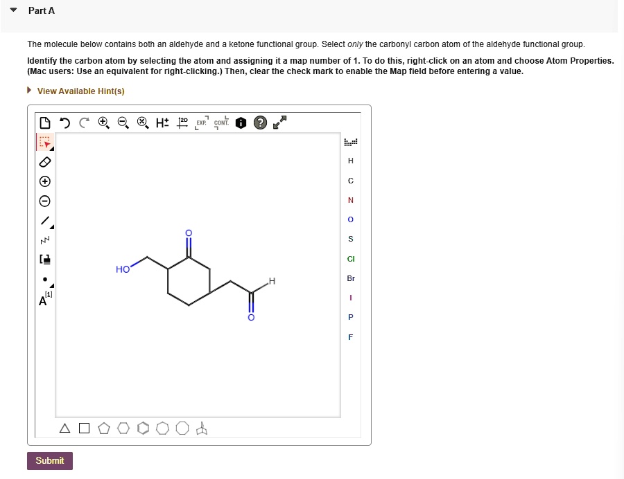Select the cyclohexane ring template
624x479 pixels.
pyautogui.click(x=123, y=428)
